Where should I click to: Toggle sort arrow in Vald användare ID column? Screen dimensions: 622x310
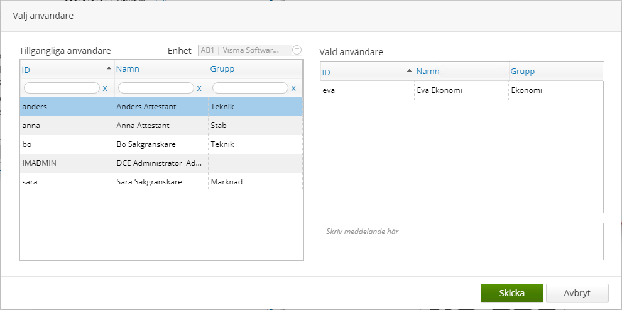(x=410, y=70)
